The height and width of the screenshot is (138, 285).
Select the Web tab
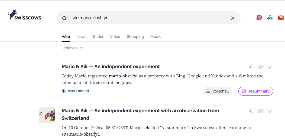coord(66,37)
